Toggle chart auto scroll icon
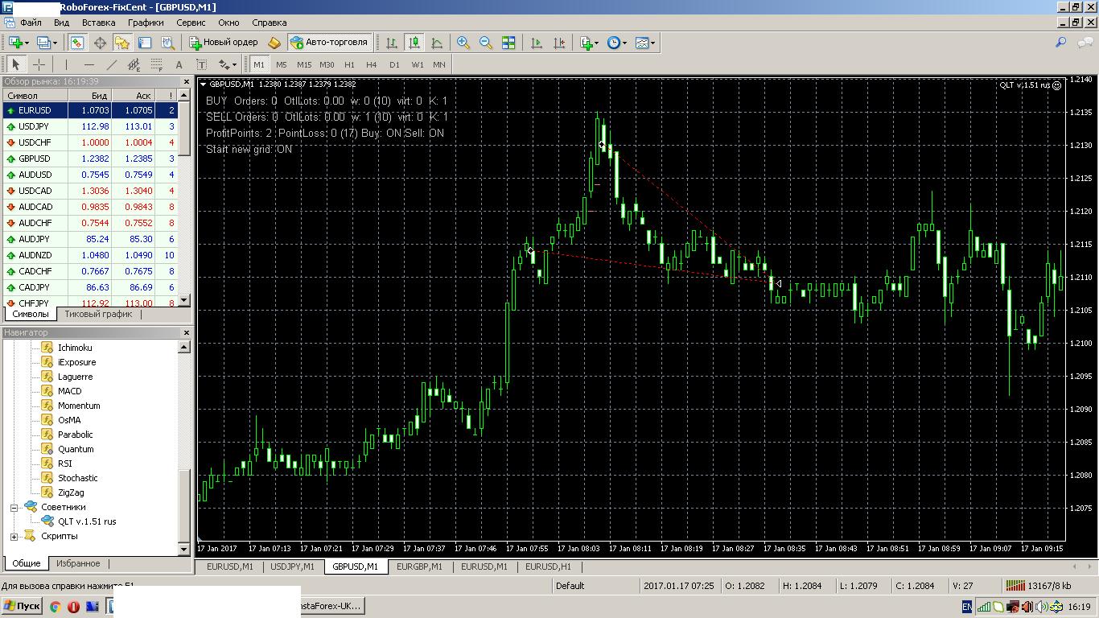The height and width of the screenshot is (618, 1099). (x=537, y=43)
